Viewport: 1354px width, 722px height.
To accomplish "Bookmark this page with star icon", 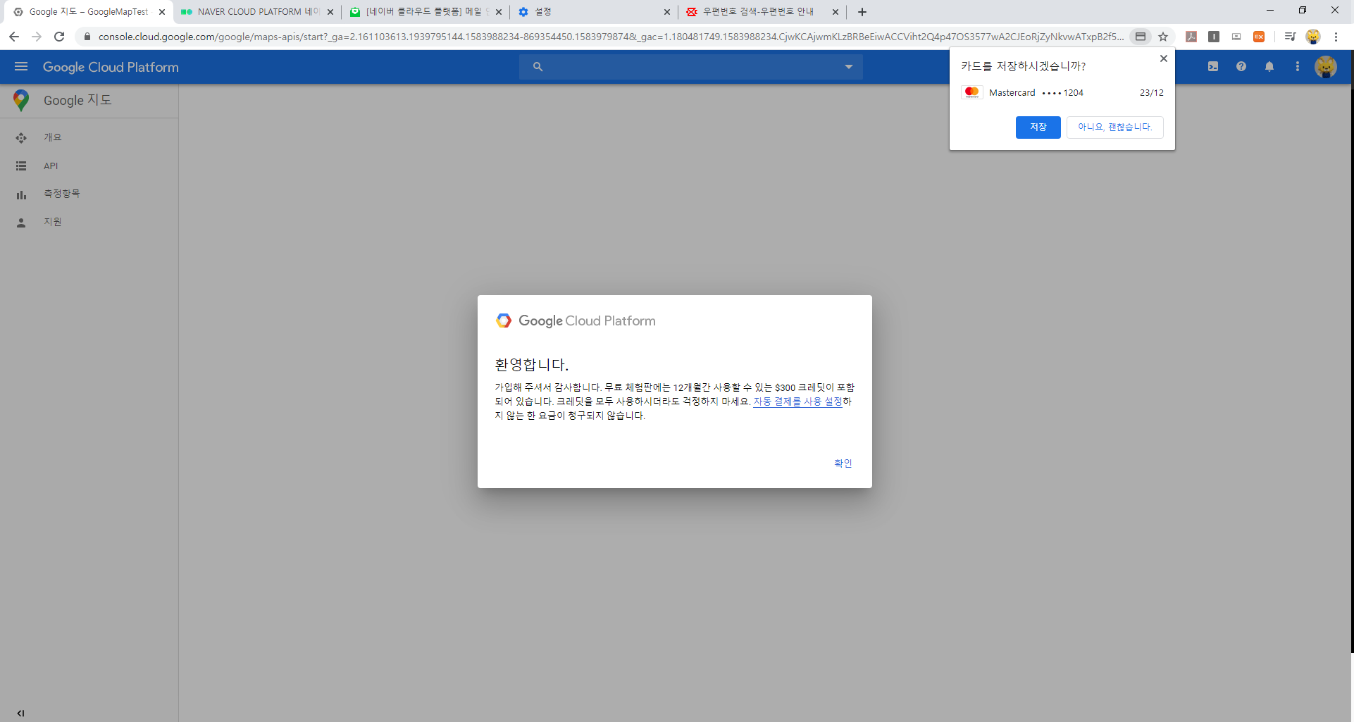I will pyautogui.click(x=1163, y=37).
